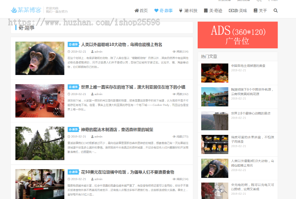Click the plug icon beside 潮·科技
This screenshot has height=199, width=296.
(x=181, y=11)
